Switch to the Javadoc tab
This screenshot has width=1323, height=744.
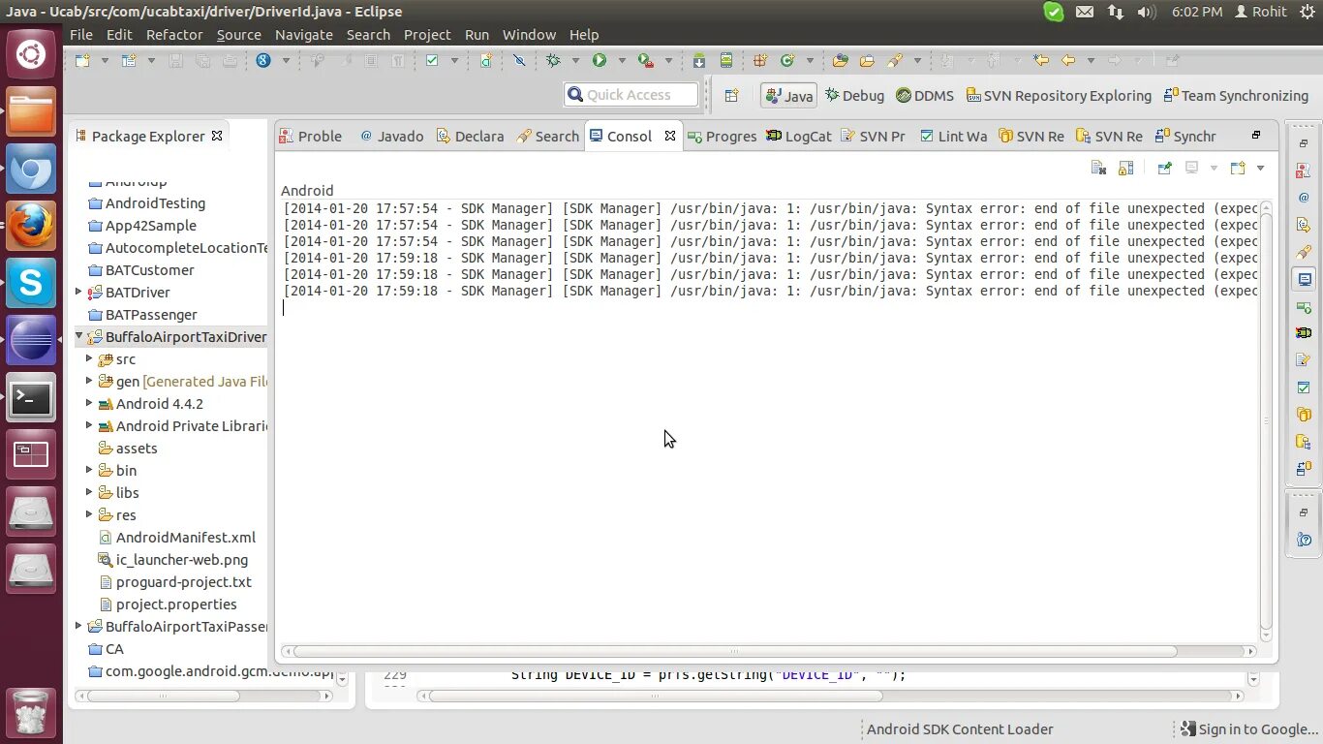click(x=392, y=136)
